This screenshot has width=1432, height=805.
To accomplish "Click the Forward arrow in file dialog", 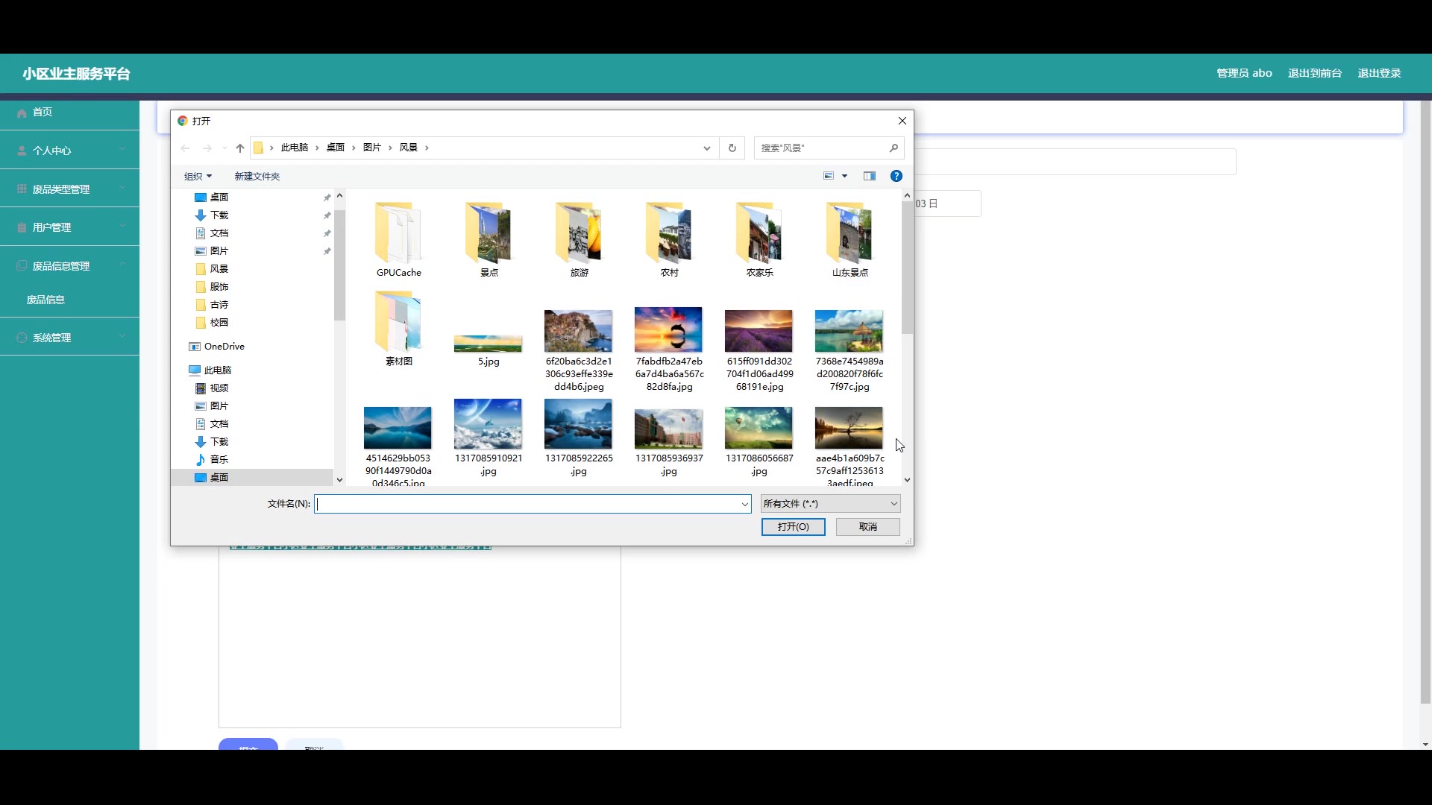I will coord(207,148).
